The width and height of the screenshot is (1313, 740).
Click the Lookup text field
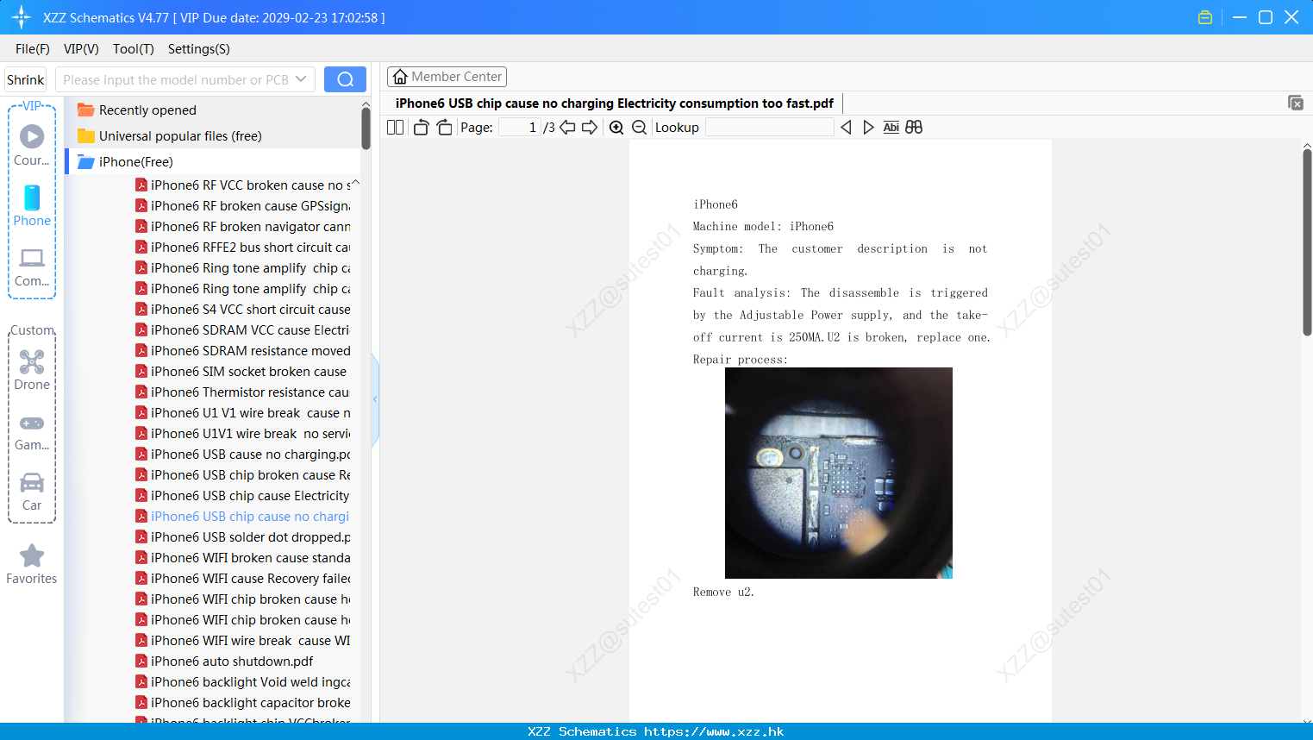tap(769, 127)
